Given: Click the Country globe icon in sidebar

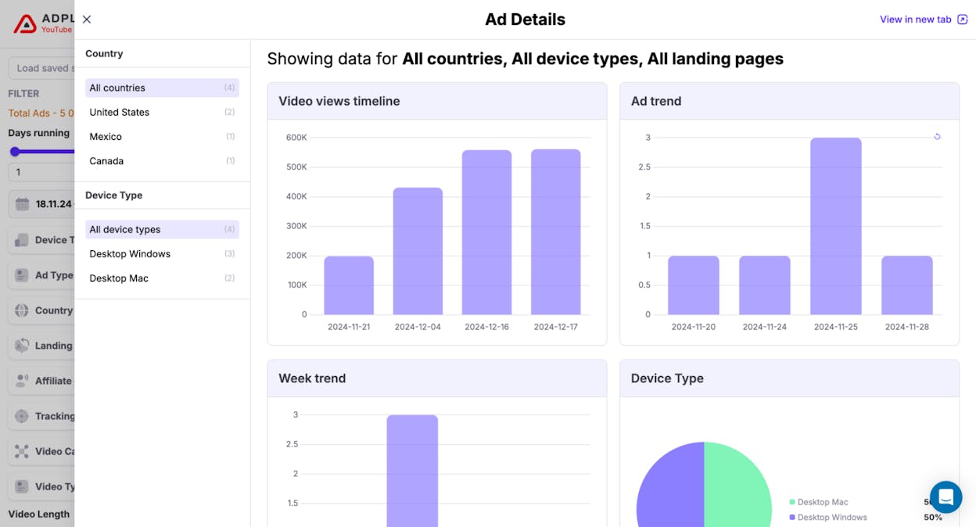Looking at the screenshot, I should pyautogui.click(x=22, y=310).
